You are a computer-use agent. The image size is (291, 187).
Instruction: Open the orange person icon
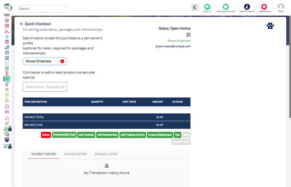[7, 100]
